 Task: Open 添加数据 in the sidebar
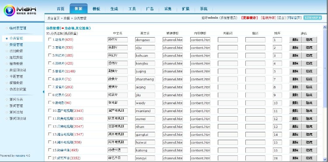click(16, 51)
